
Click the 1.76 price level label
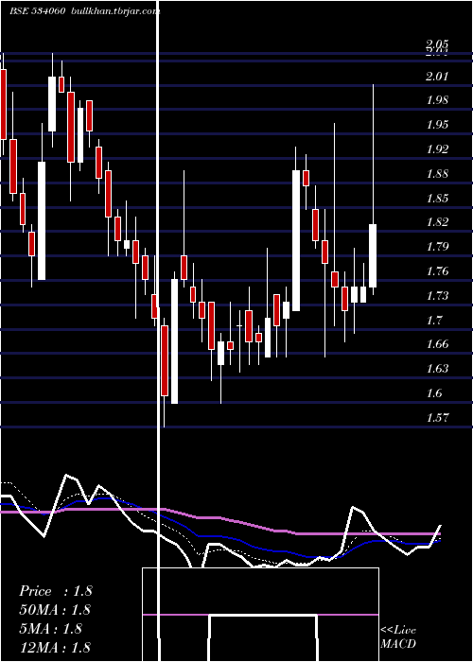tap(437, 271)
